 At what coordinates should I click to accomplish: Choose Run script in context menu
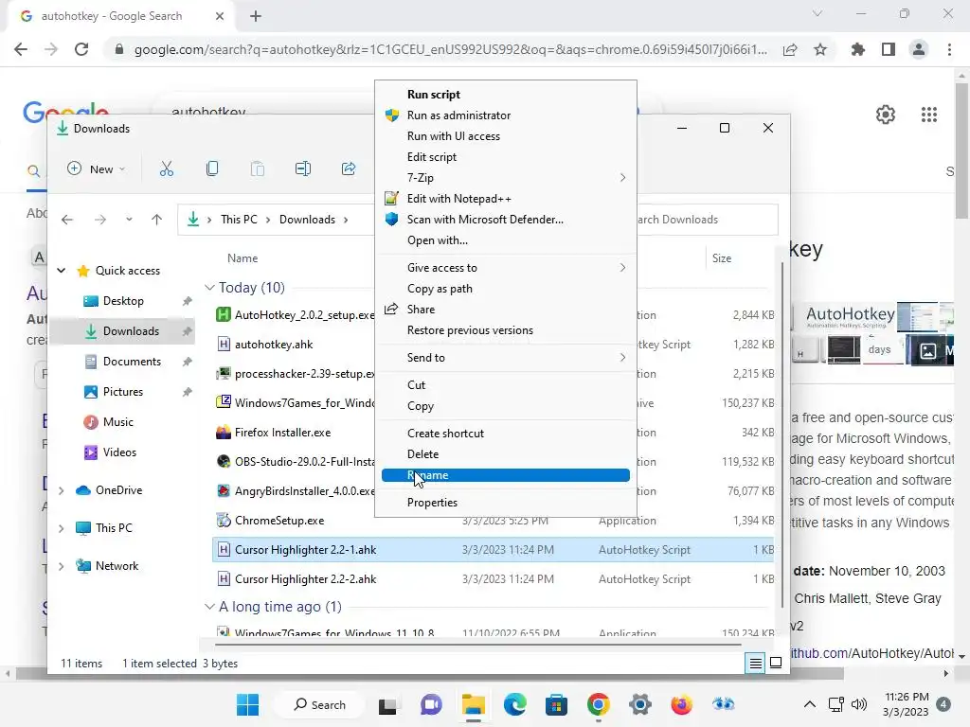506,95
